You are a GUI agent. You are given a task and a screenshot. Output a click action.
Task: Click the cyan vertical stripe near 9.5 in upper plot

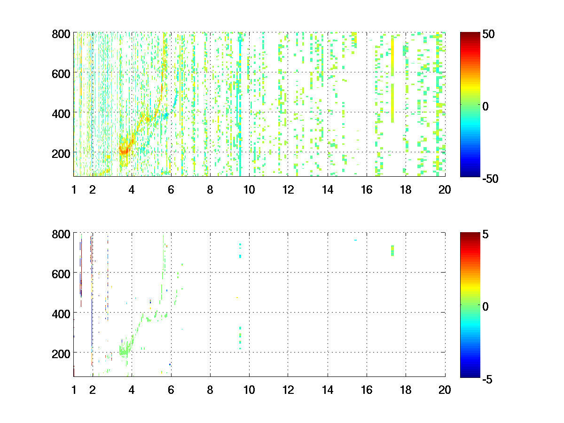click(x=240, y=104)
